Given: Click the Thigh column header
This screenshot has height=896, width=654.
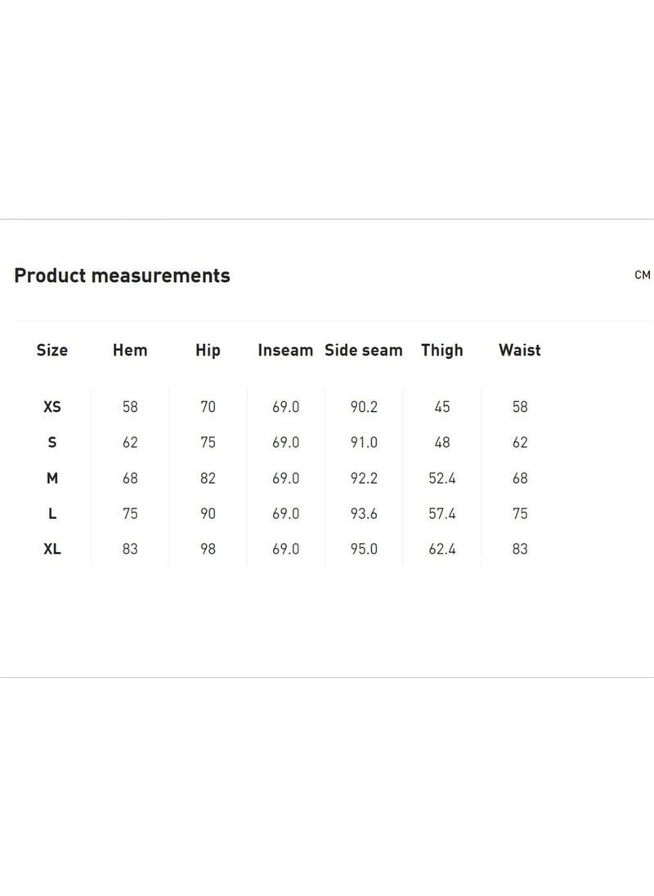Looking at the screenshot, I should pos(442,350).
